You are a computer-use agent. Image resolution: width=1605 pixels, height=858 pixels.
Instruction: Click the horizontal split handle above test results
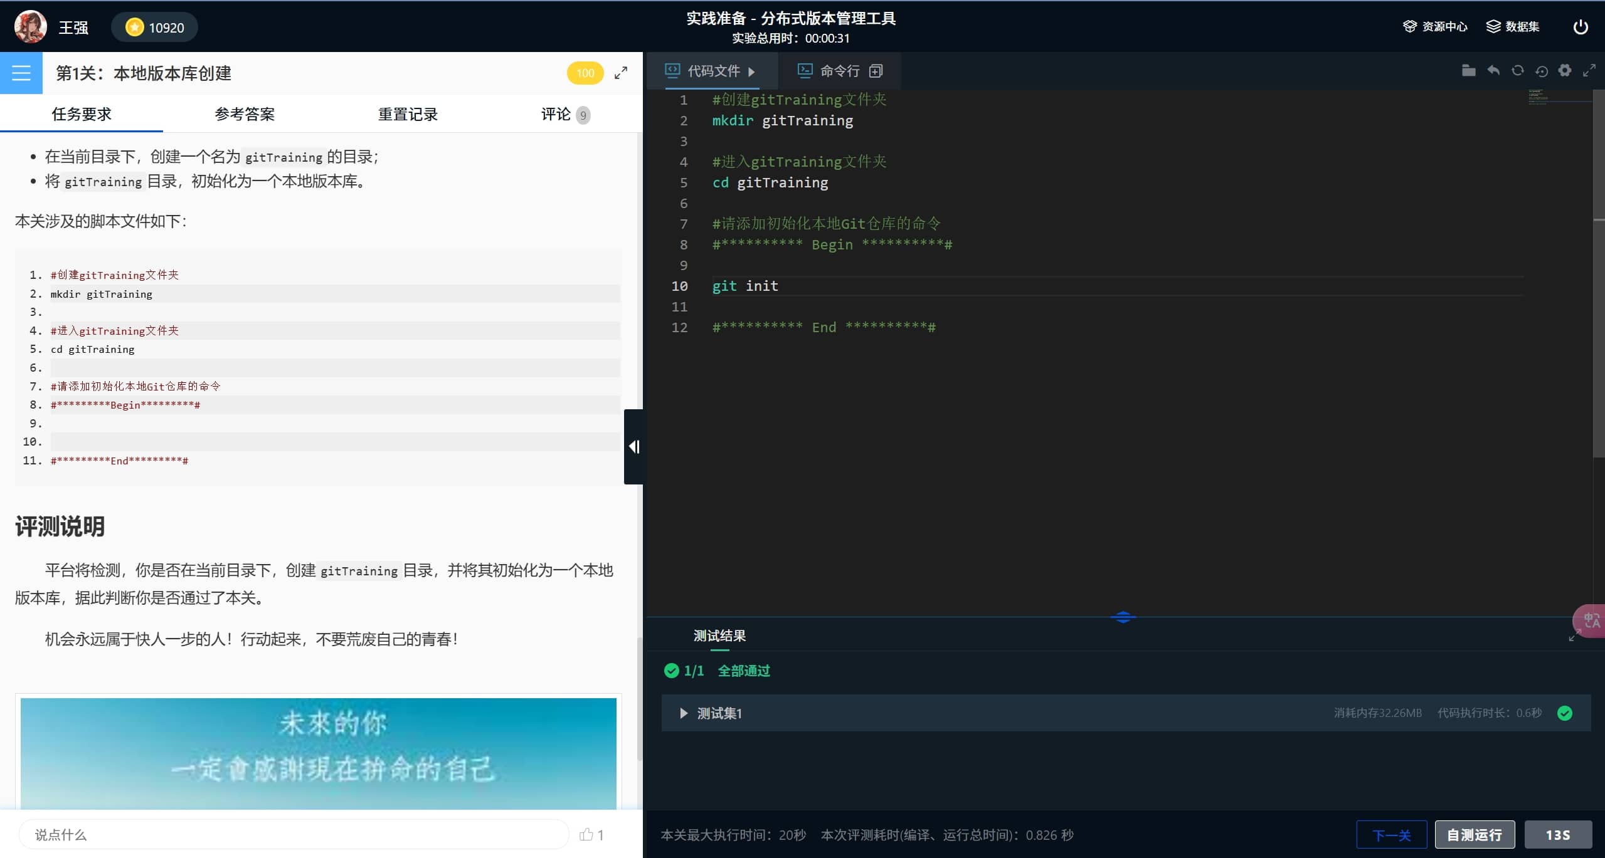click(x=1123, y=617)
